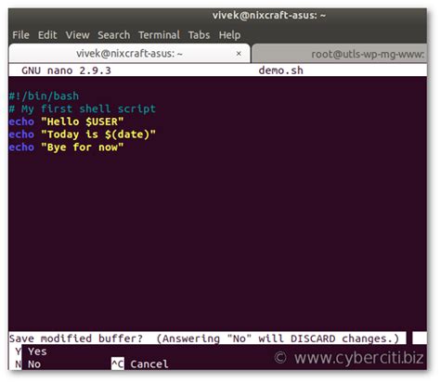
Task: Click the echo "Bye for now" line
Action: (66, 147)
